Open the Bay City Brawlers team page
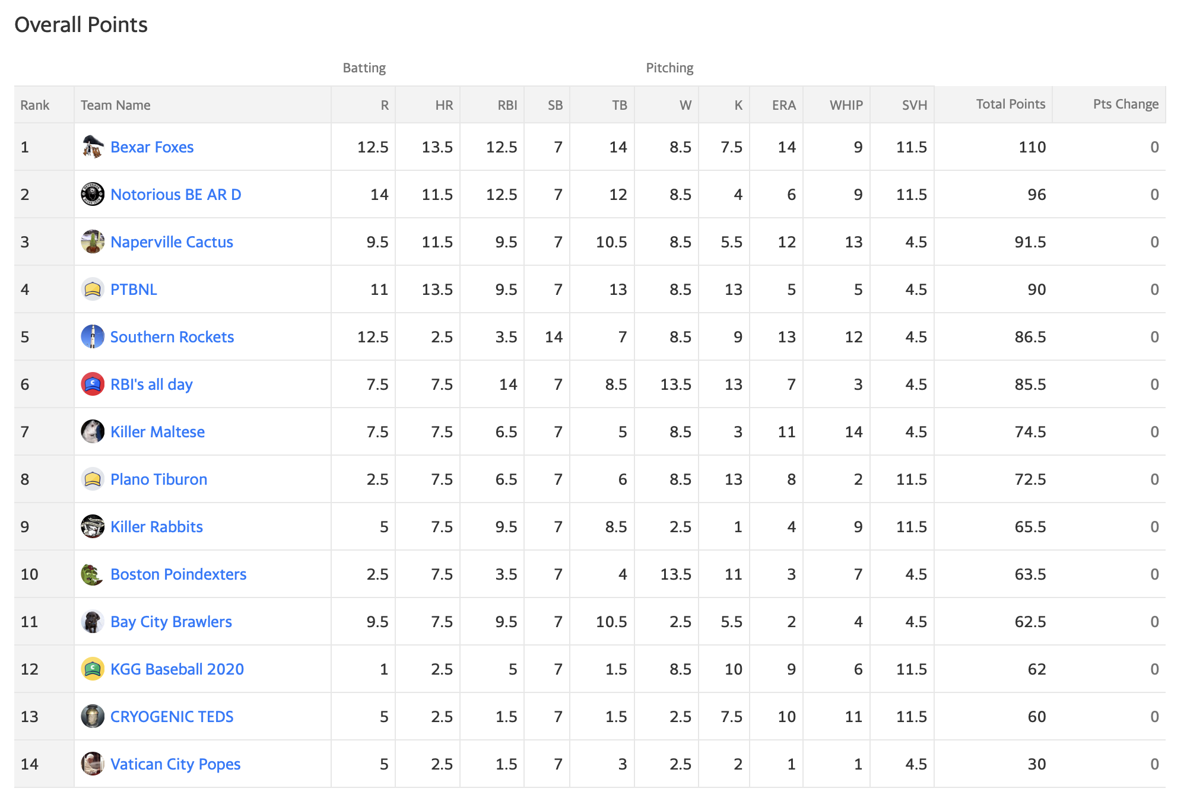 pos(171,622)
